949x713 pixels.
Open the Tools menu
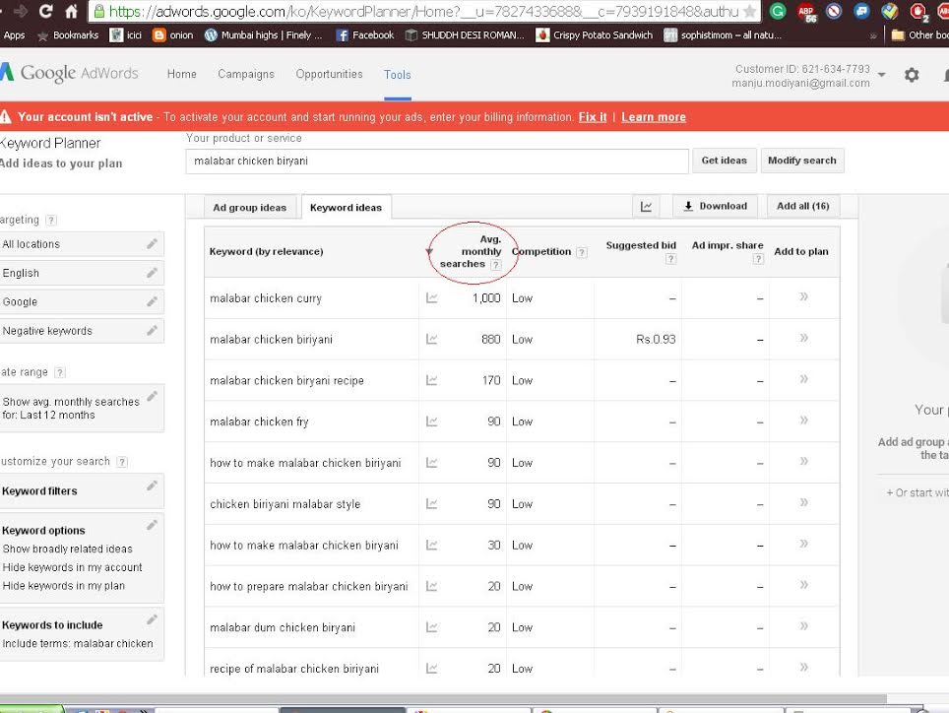397,75
